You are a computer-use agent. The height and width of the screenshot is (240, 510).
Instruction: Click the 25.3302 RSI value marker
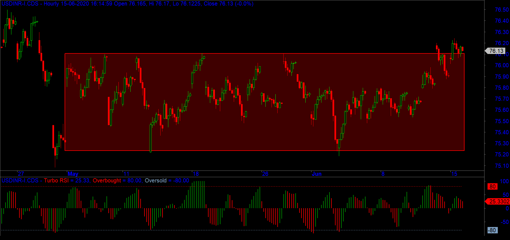pyautogui.click(x=498, y=202)
